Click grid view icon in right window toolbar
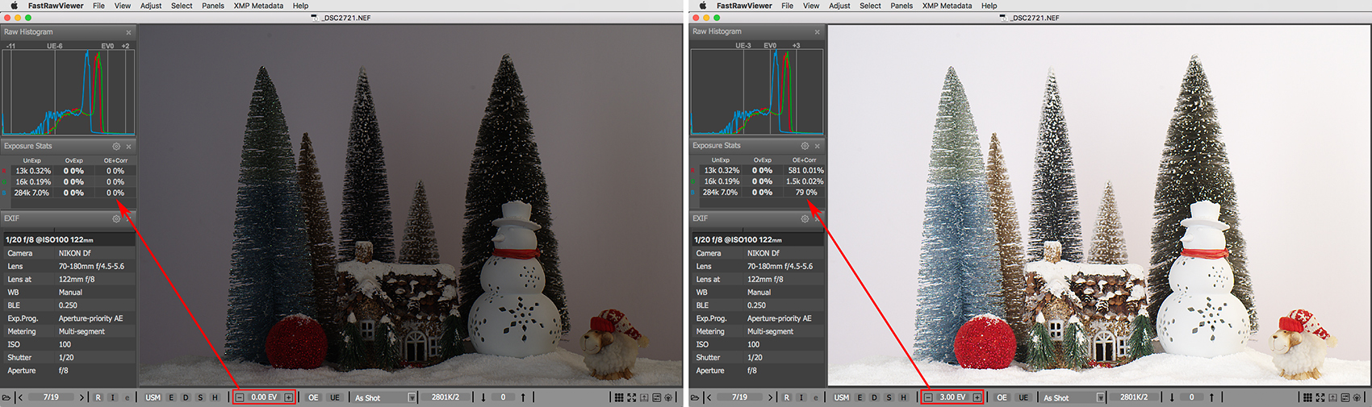This screenshot has height=407, width=1372. click(1307, 397)
